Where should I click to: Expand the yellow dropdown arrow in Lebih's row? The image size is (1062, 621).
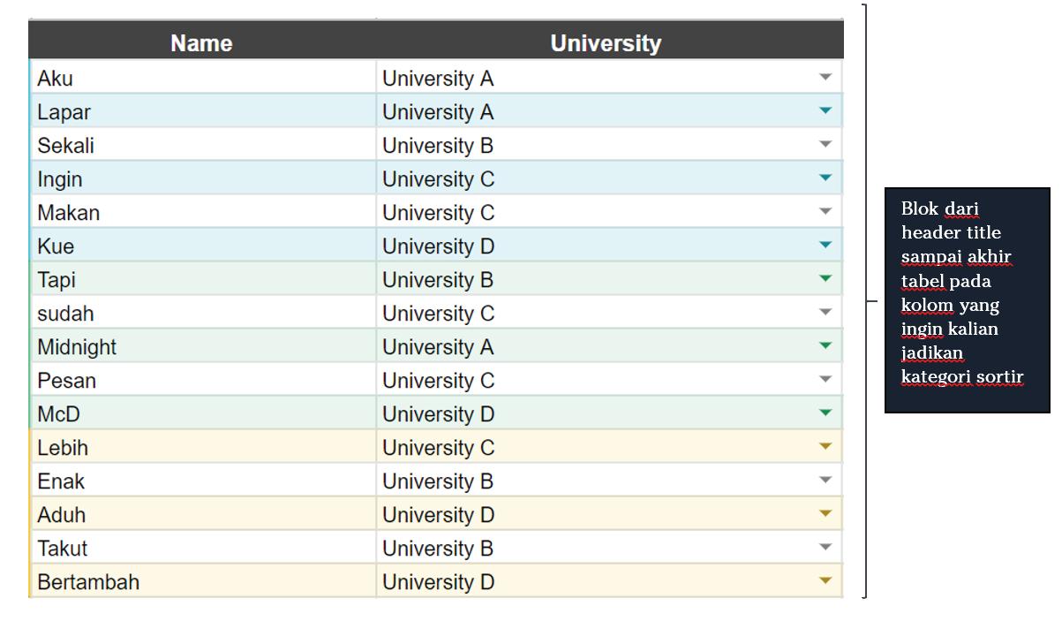825,447
